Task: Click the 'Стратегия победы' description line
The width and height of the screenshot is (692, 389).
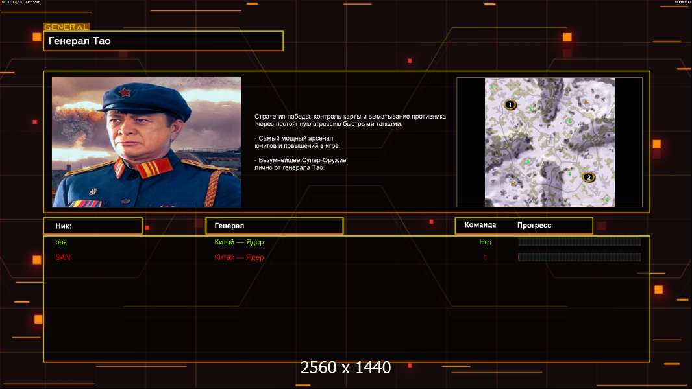Action: point(350,121)
